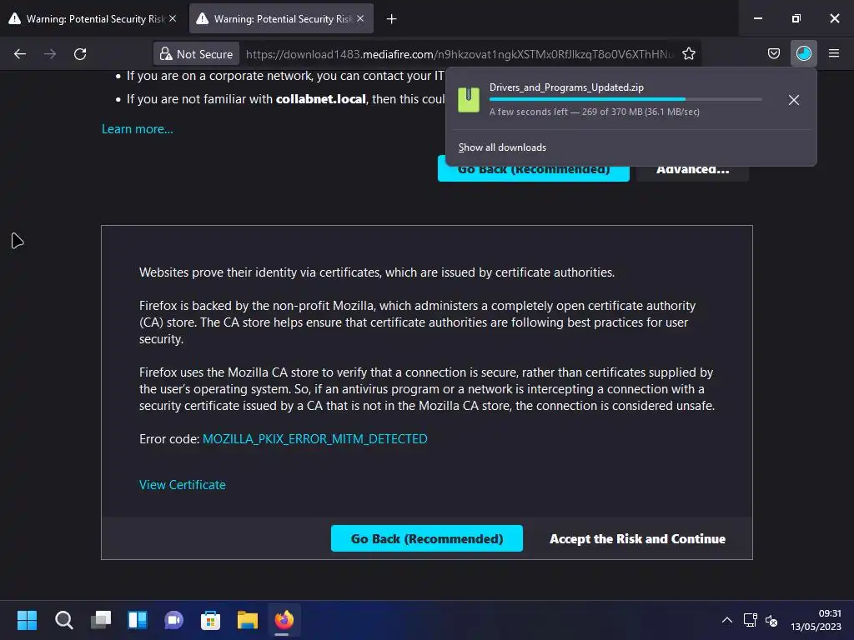
Task: Open a new tab with the plus button
Action: click(391, 19)
